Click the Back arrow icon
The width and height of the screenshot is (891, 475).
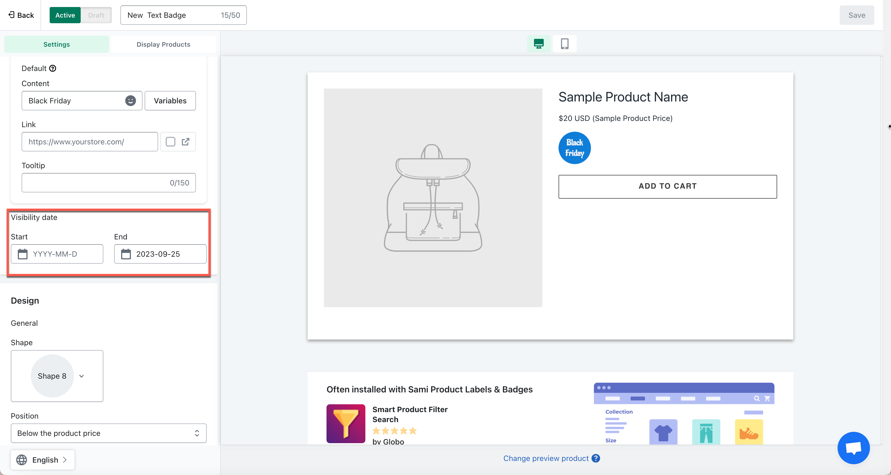coord(11,15)
